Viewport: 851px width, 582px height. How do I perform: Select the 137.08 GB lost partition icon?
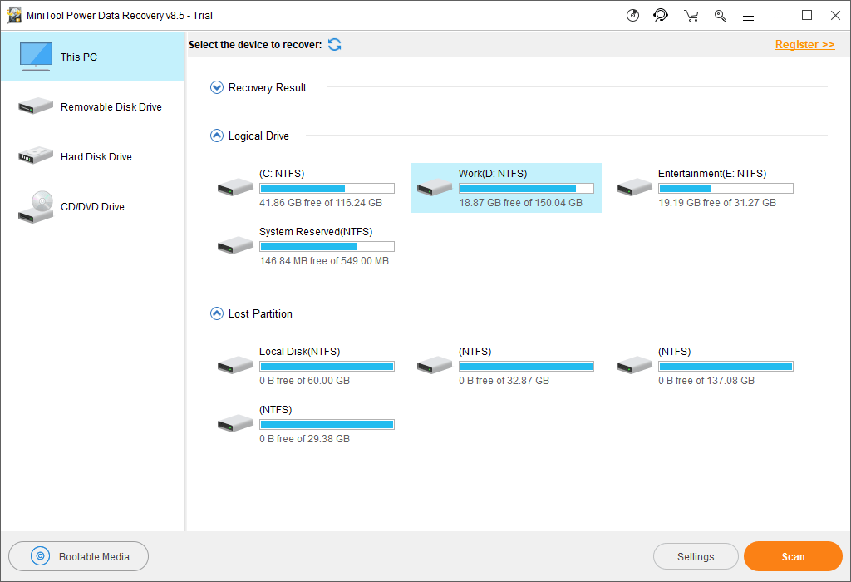[x=634, y=365]
